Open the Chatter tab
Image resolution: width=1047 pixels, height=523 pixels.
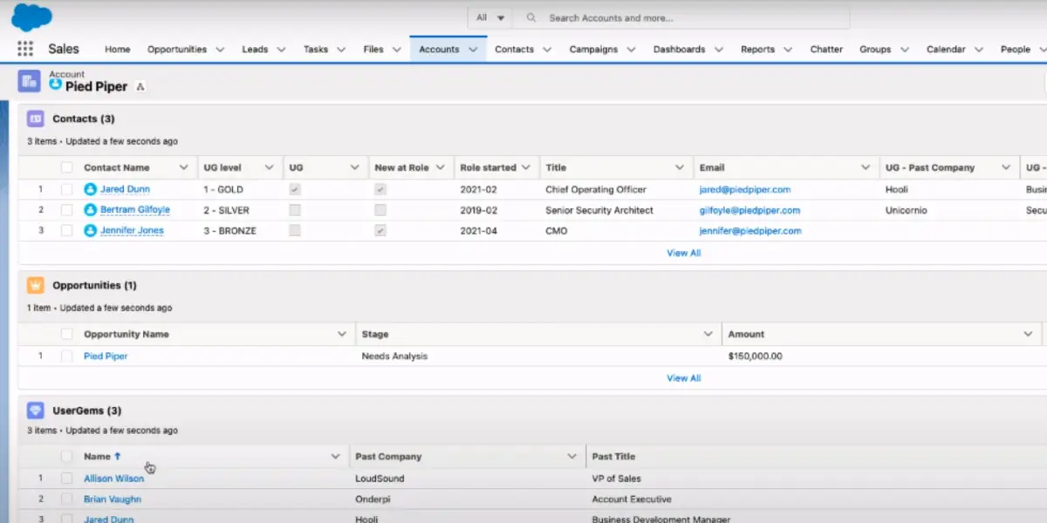(x=826, y=50)
